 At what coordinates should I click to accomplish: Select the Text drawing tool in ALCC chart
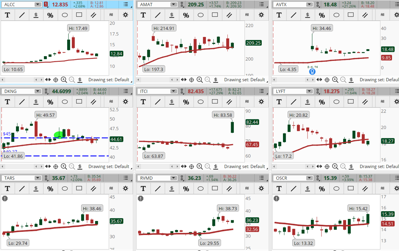tap(7, 15)
